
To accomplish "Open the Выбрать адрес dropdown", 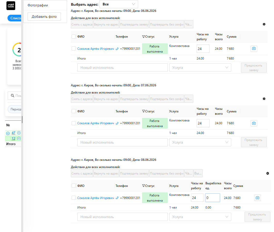I will click(x=119, y=4).
